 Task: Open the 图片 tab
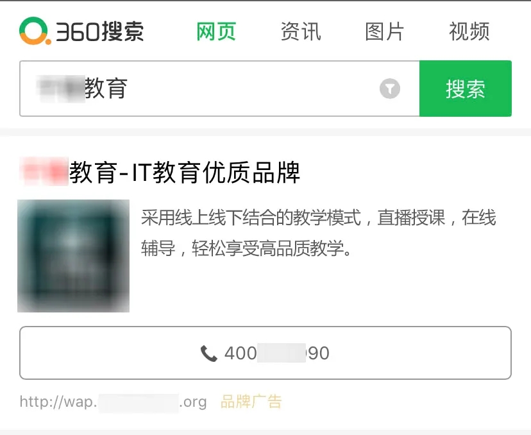(384, 31)
